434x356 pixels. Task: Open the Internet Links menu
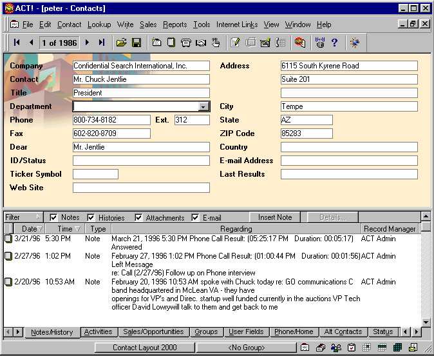point(237,25)
